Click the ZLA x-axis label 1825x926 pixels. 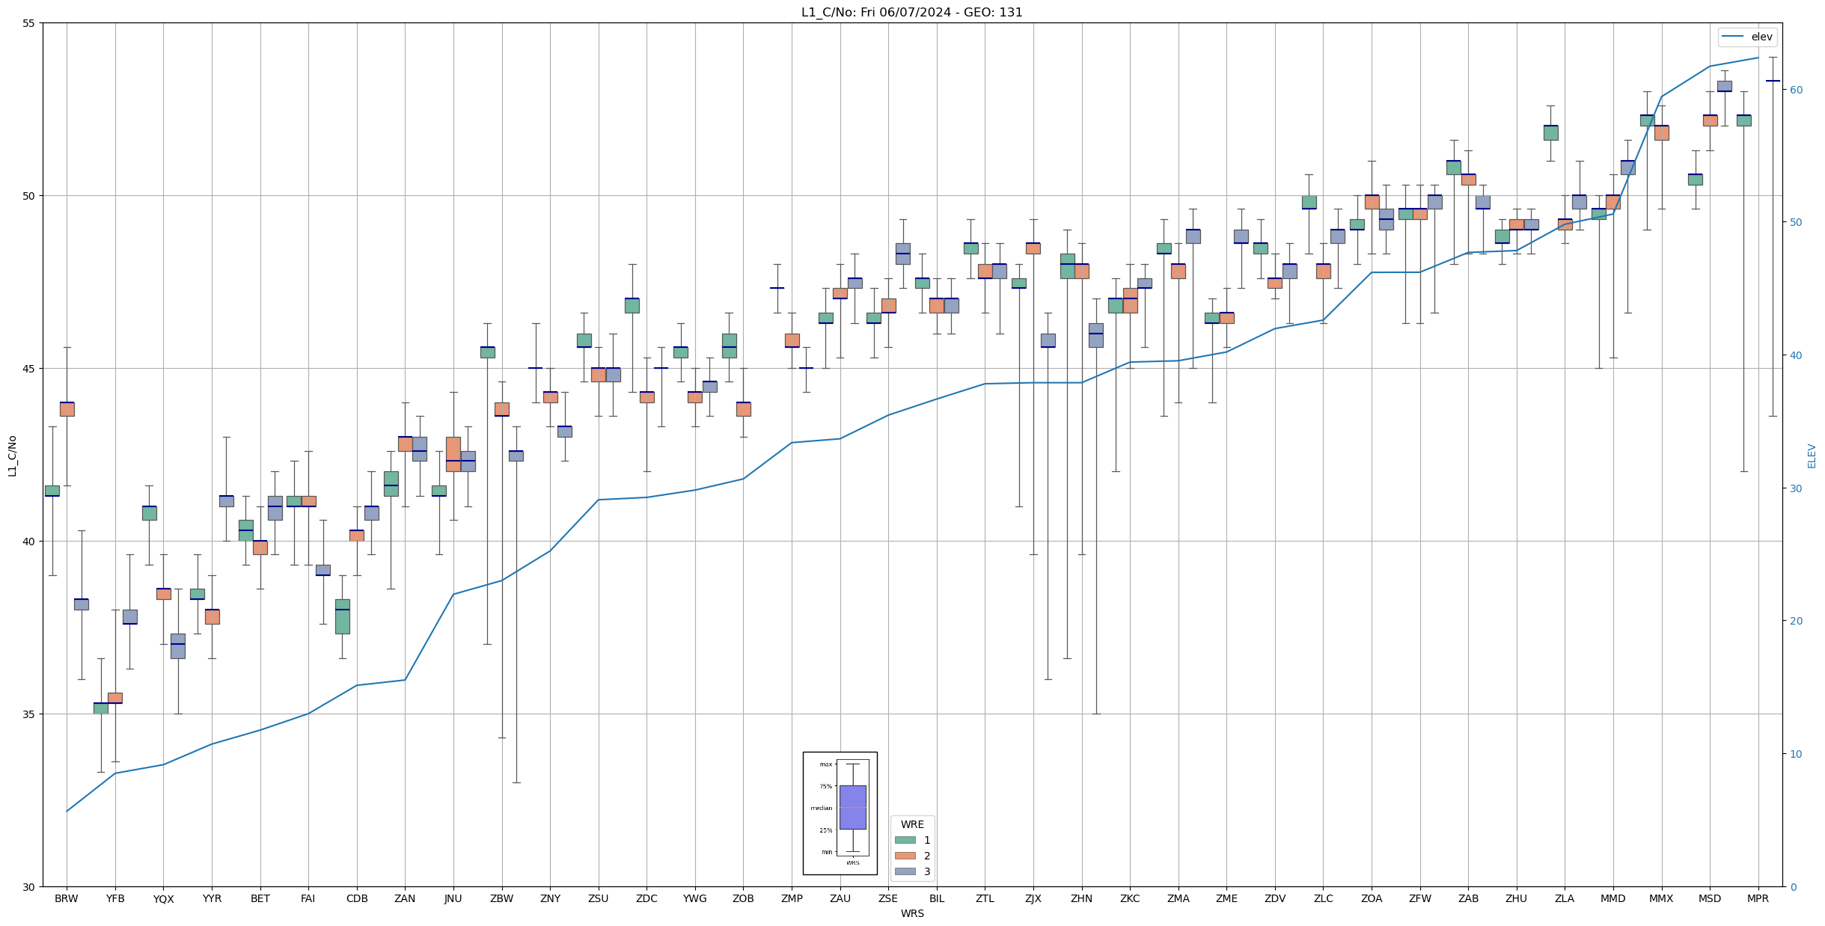(1565, 898)
